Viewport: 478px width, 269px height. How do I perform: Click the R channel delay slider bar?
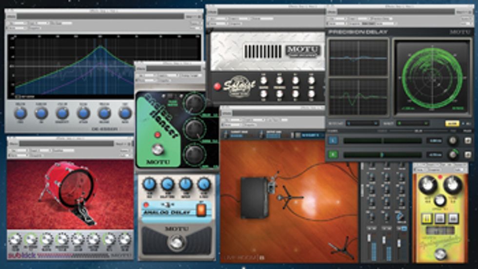(382, 155)
